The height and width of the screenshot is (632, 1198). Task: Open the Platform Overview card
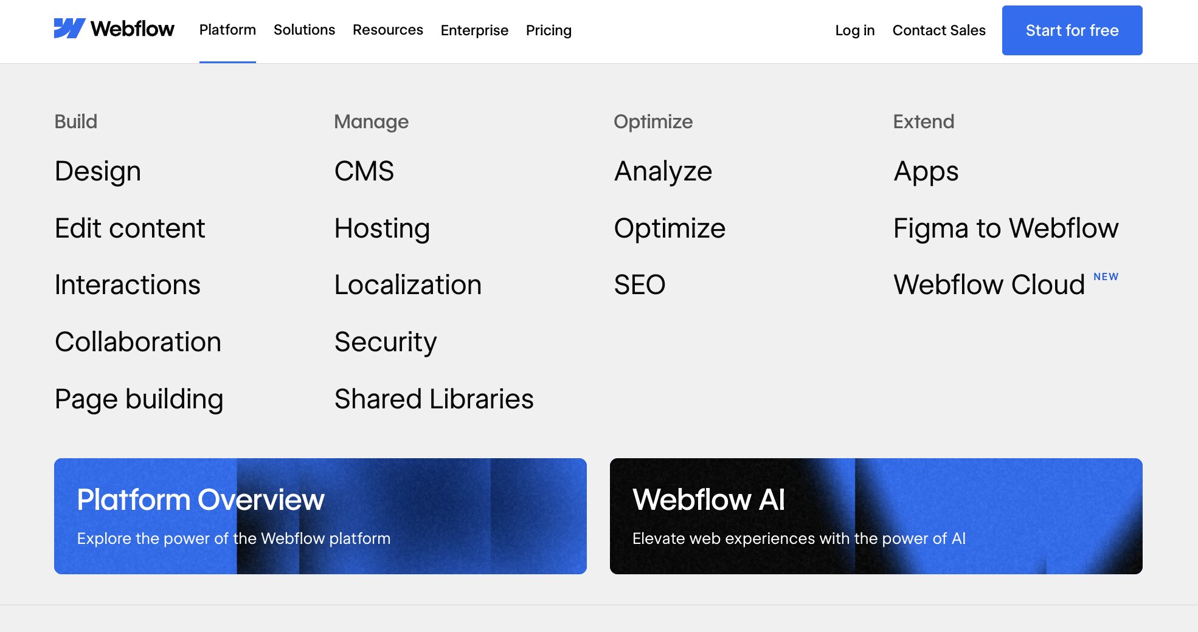pos(320,516)
